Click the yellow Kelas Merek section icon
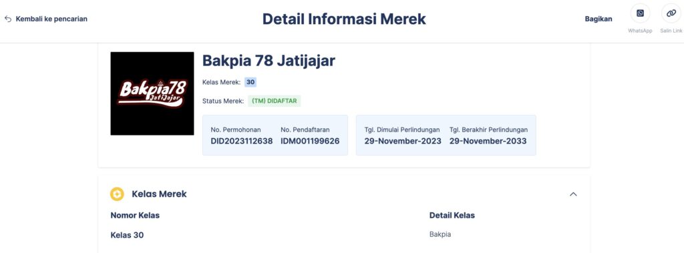The image size is (684, 253). pyautogui.click(x=117, y=194)
